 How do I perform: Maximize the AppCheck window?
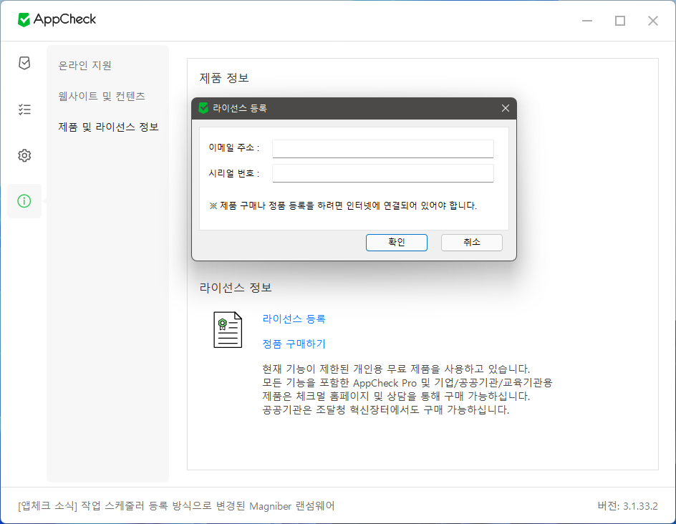pos(620,21)
